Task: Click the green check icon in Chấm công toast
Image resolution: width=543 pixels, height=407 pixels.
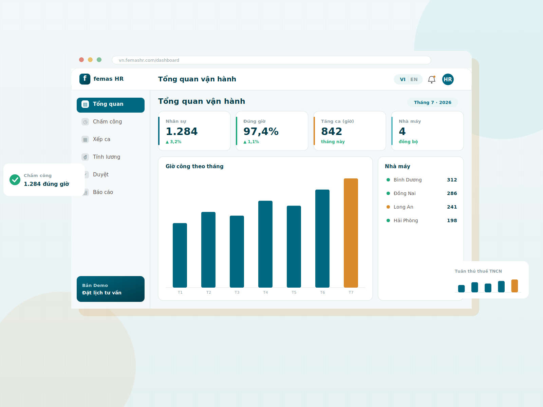Action: (x=15, y=180)
